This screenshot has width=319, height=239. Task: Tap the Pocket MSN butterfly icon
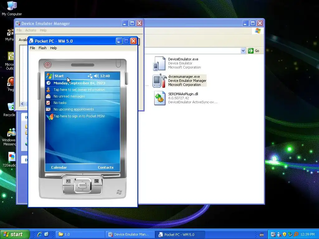click(x=50, y=117)
